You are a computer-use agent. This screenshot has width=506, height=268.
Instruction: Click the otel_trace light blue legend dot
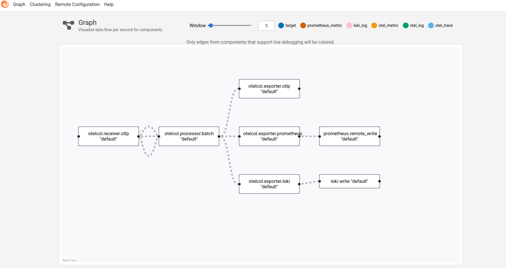431,25
